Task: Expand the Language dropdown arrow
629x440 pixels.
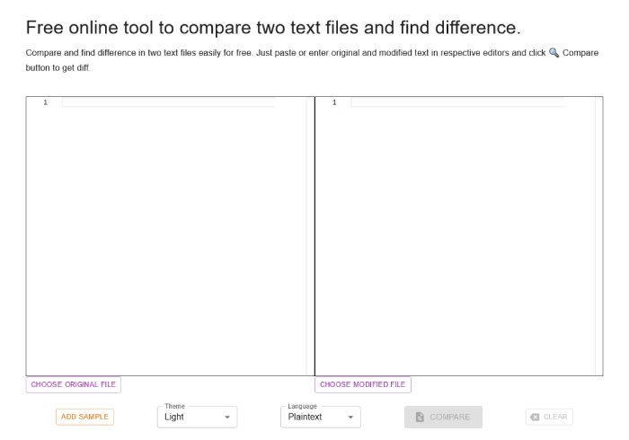Action: click(x=350, y=418)
